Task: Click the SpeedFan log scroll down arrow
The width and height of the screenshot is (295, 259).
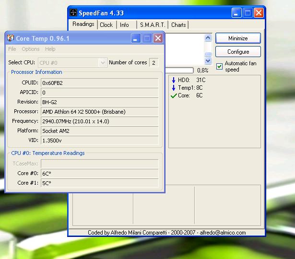Action: (208, 61)
